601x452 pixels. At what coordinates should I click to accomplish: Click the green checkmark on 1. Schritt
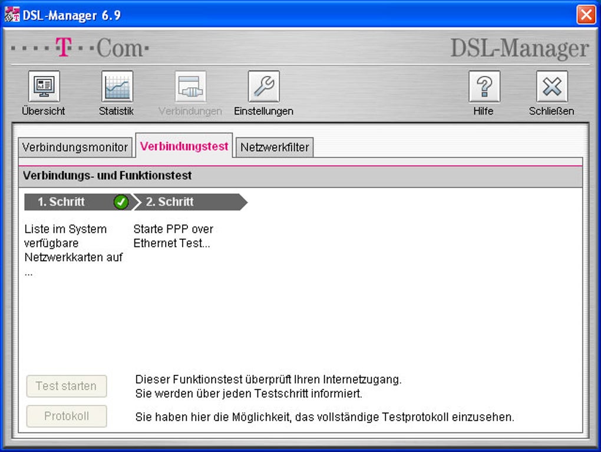(x=121, y=202)
